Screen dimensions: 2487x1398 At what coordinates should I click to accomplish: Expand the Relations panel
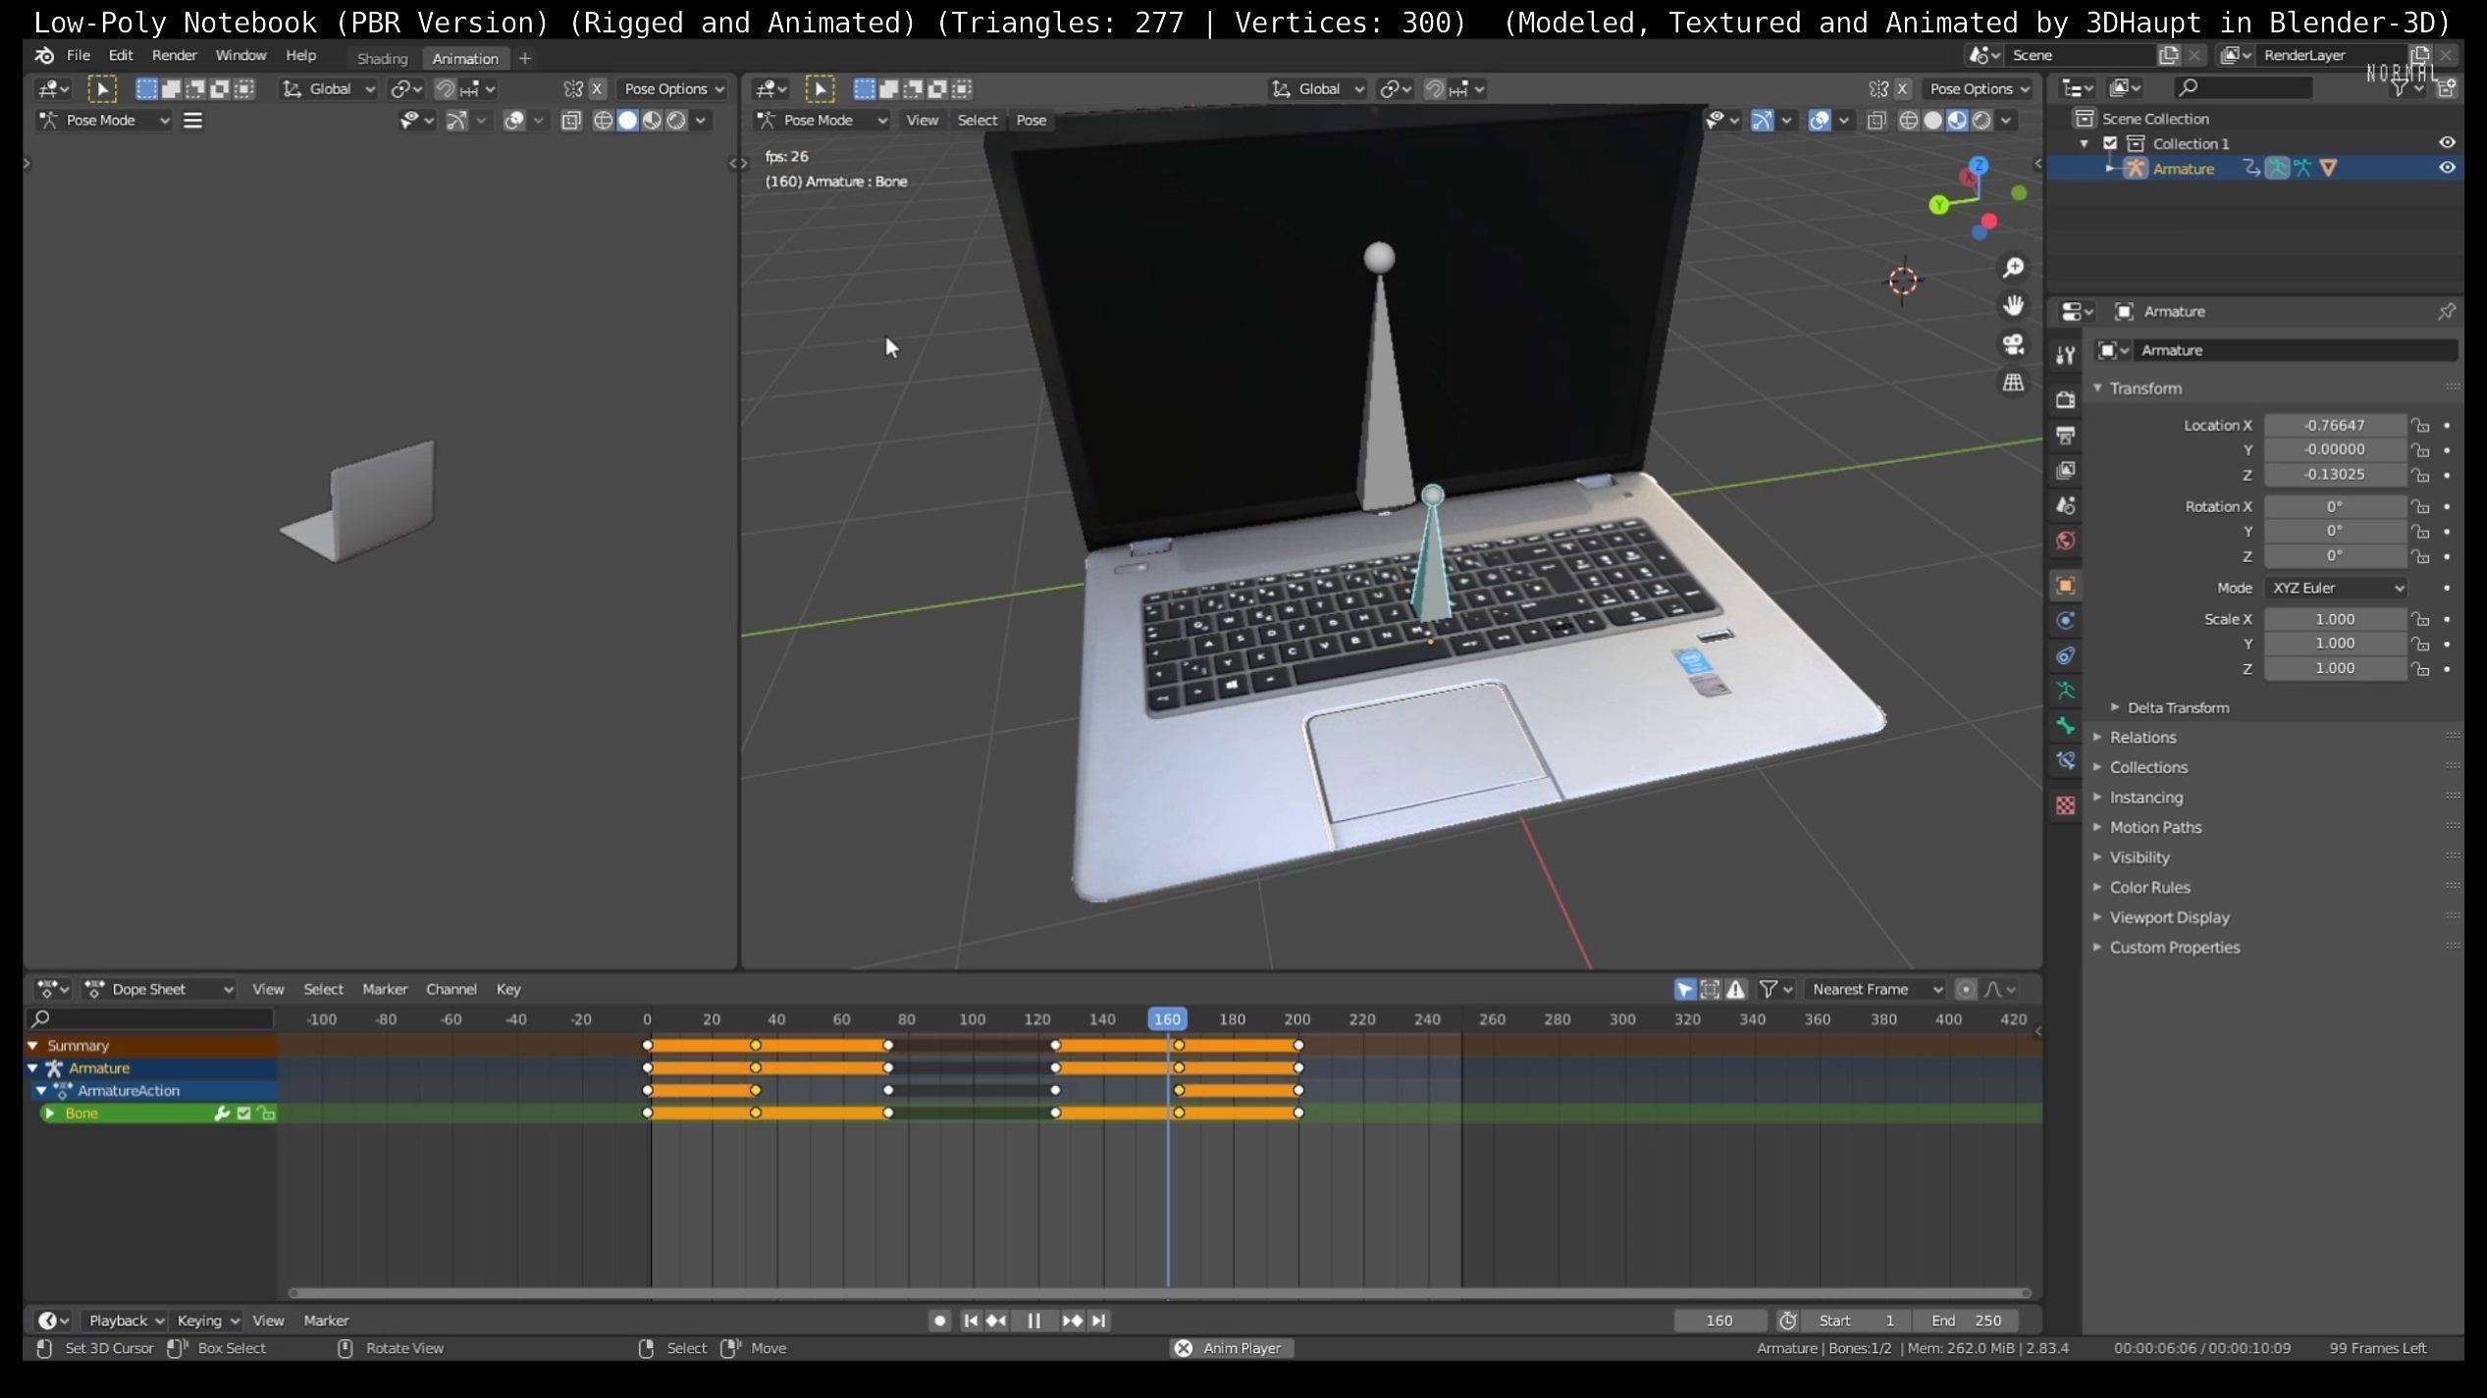click(2143, 738)
